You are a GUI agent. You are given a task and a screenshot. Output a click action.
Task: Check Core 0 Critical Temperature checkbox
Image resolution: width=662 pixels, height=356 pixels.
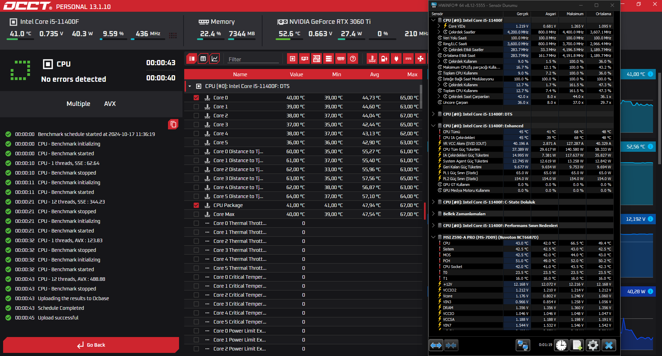(x=196, y=277)
